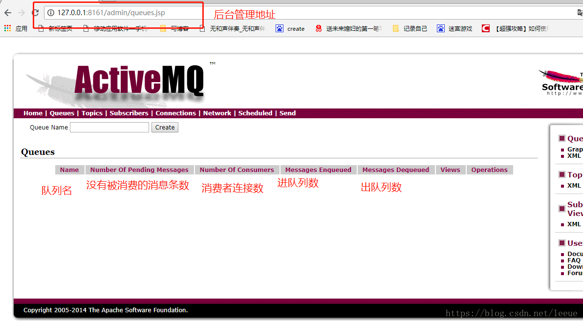Reload the page with the refresh icon
Image resolution: width=583 pixels, height=323 pixels.
35,13
